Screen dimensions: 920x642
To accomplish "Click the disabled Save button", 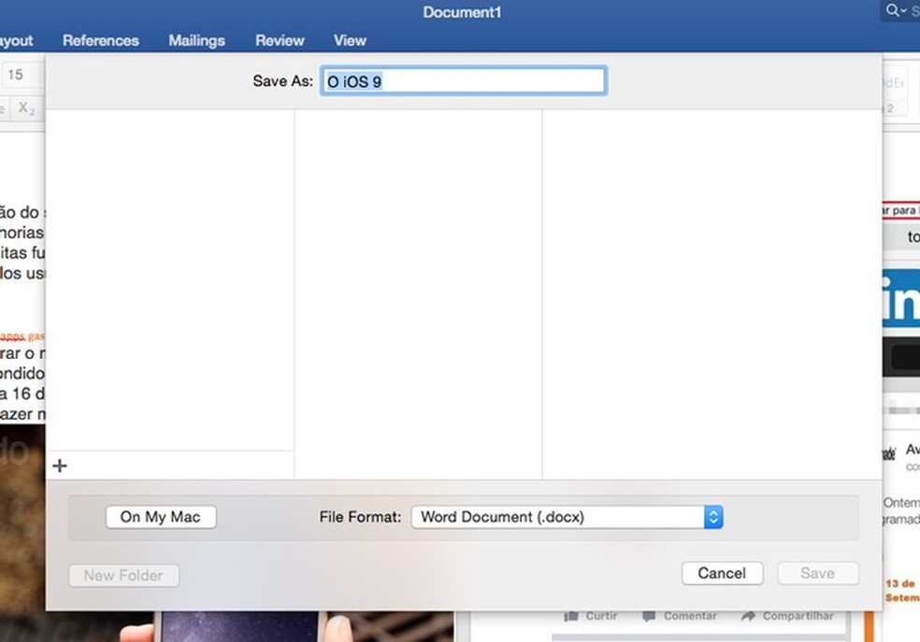I will [x=818, y=573].
